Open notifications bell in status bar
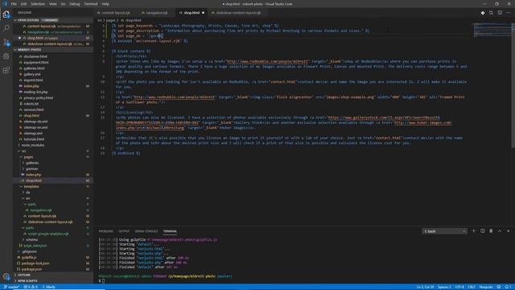The image size is (515, 290). [x=508, y=287]
